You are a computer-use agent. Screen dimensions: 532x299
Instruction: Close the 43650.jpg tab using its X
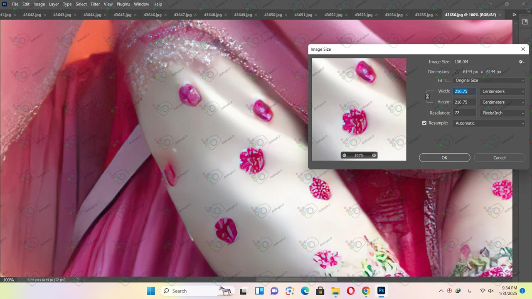point(286,15)
